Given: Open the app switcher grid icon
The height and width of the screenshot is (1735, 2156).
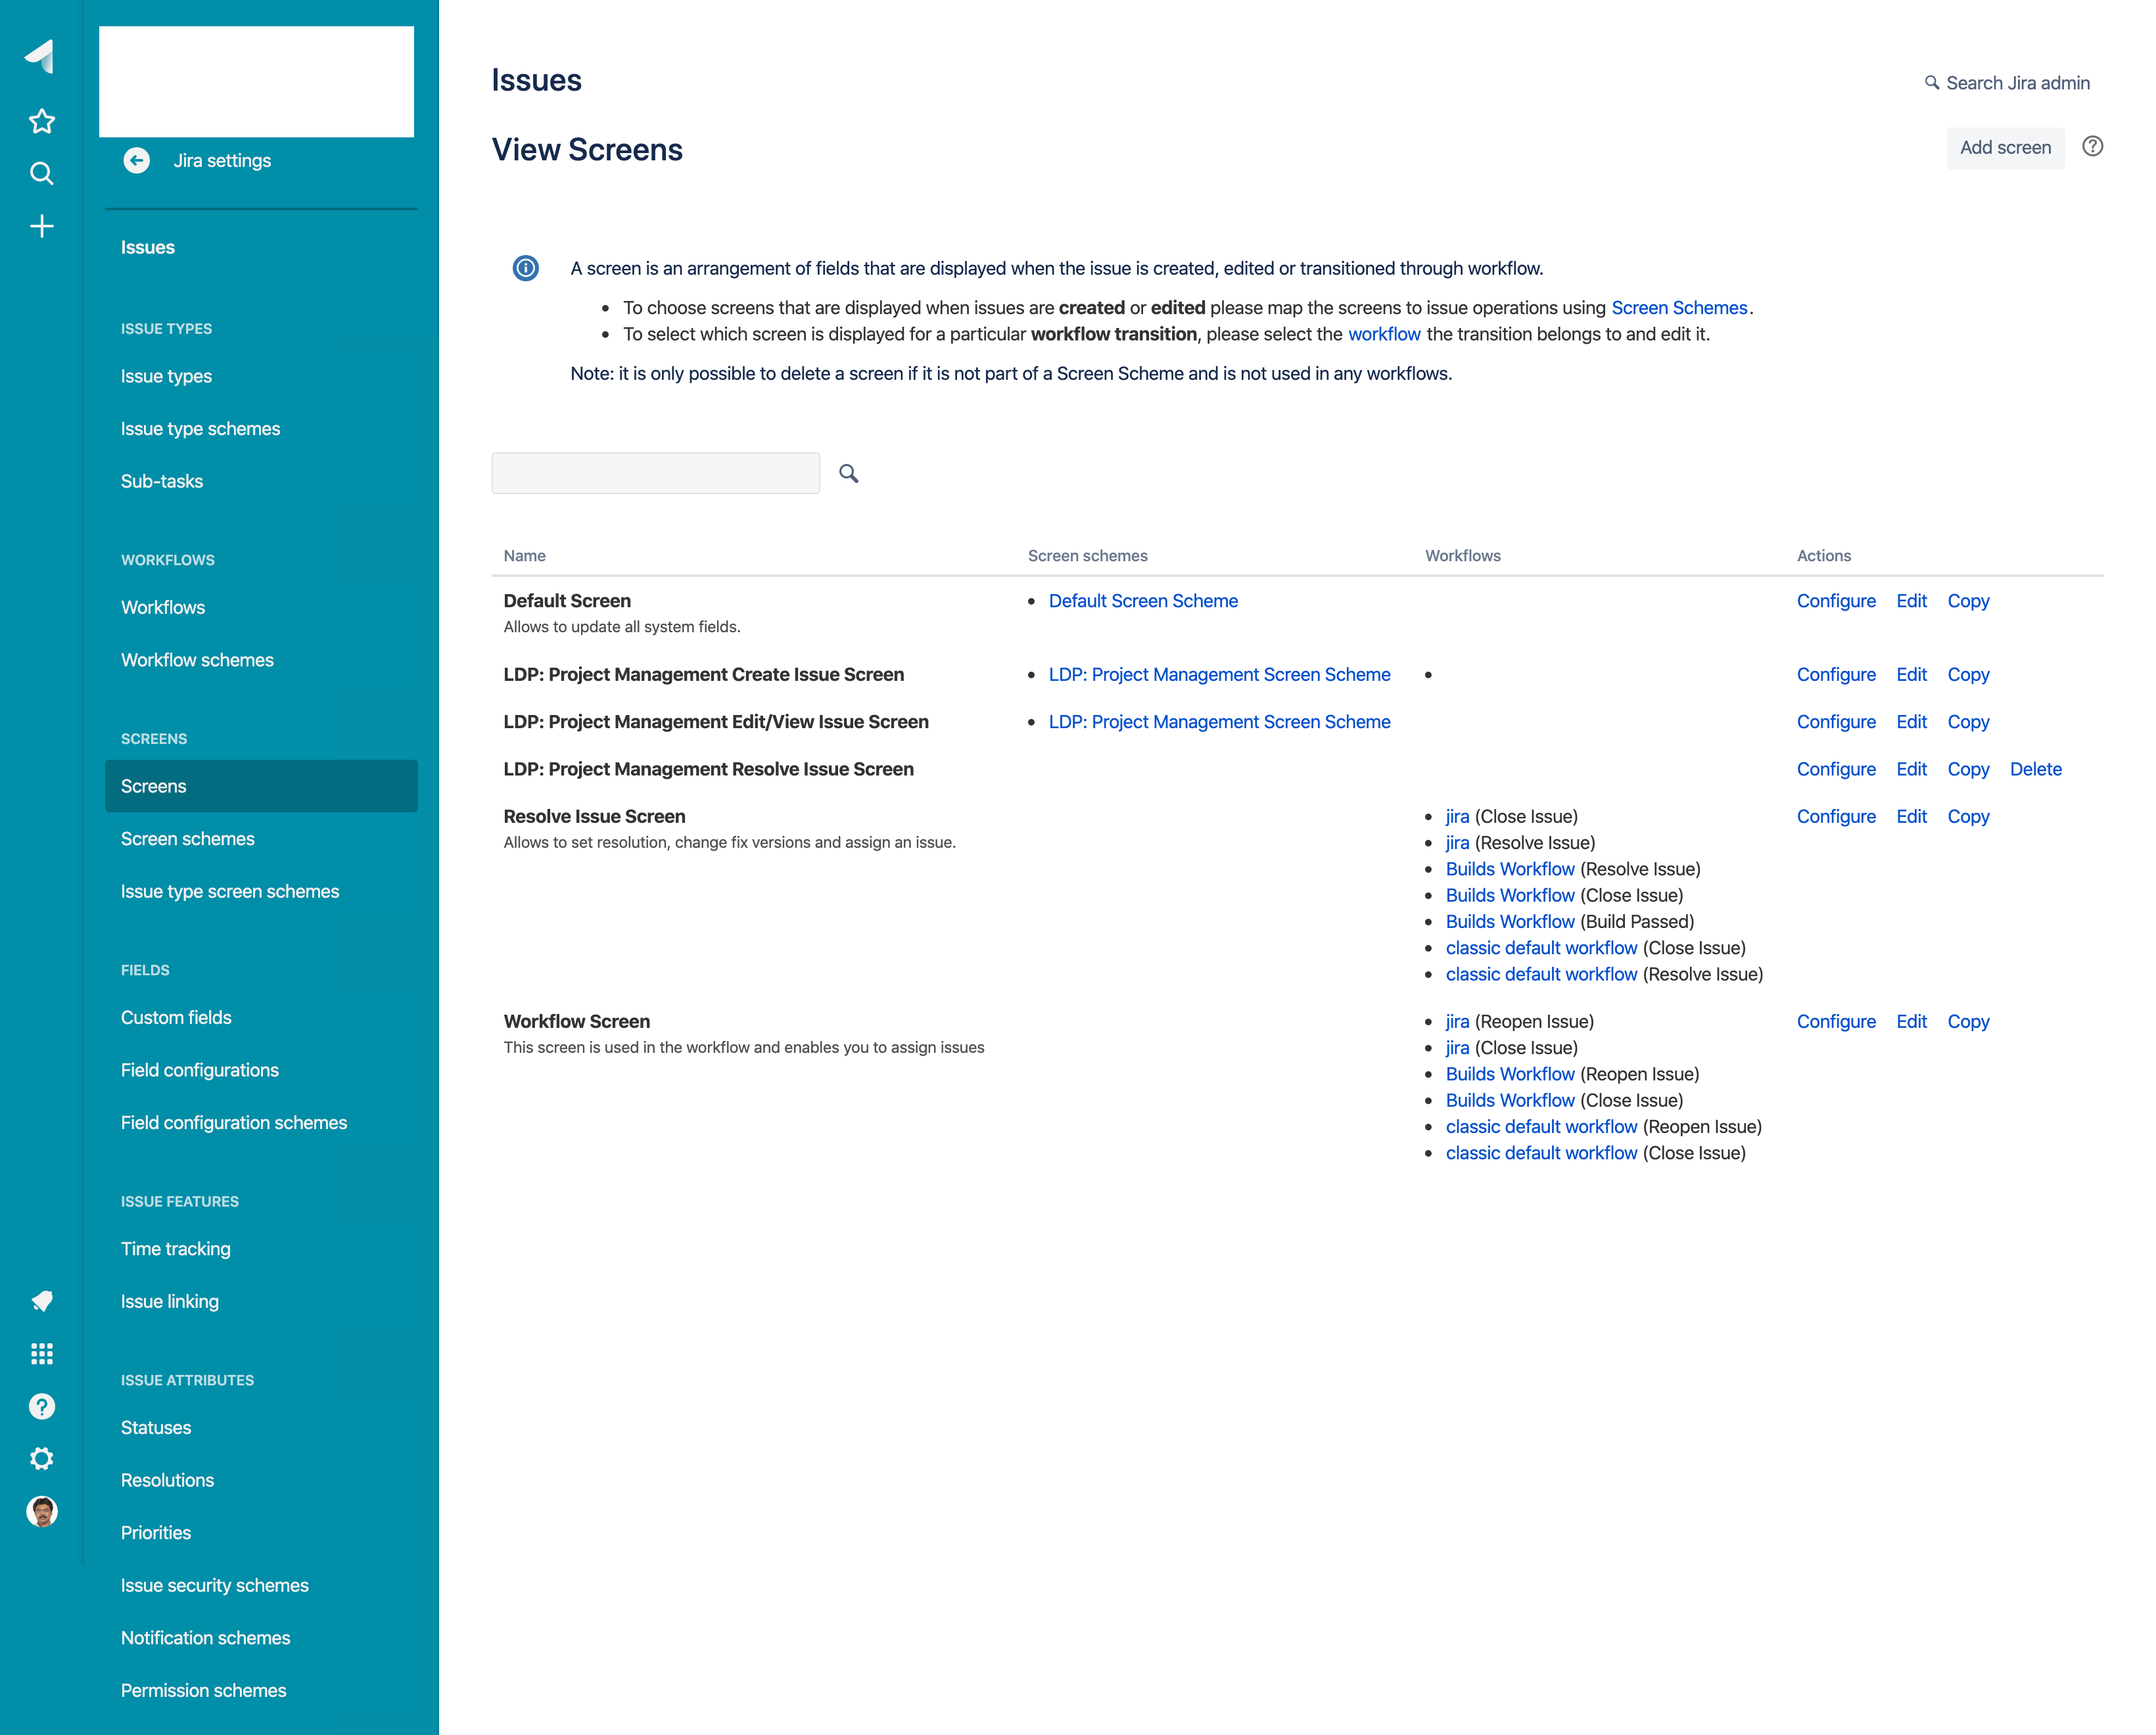Looking at the screenshot, I should (41, 1354).
